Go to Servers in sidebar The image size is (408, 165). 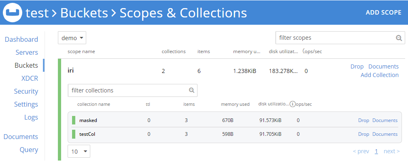27,52
